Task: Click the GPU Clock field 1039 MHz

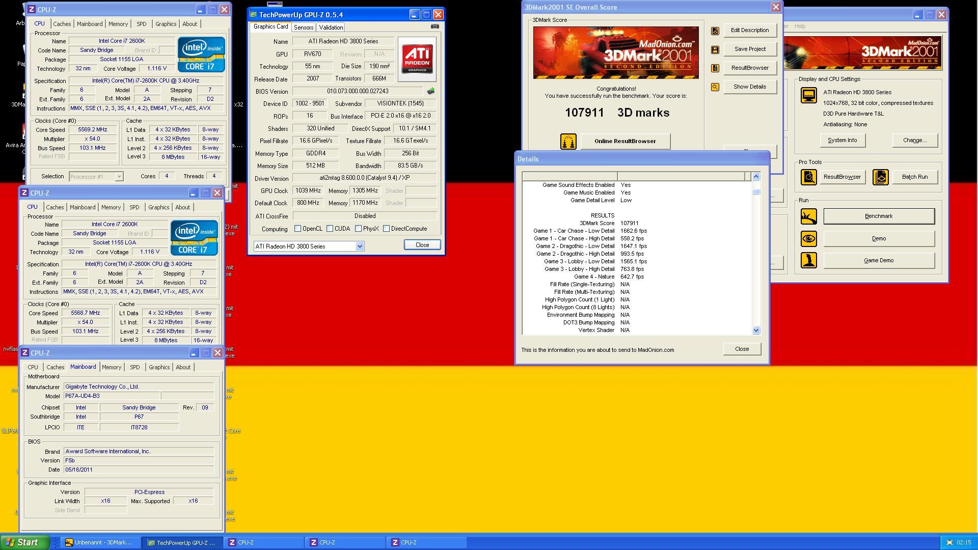Action: (308, 191)
